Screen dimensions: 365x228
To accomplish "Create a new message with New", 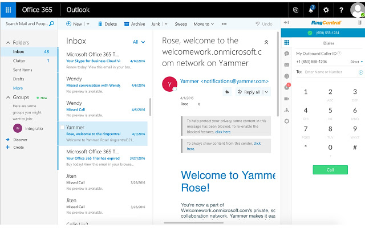I will click(74, 24).
